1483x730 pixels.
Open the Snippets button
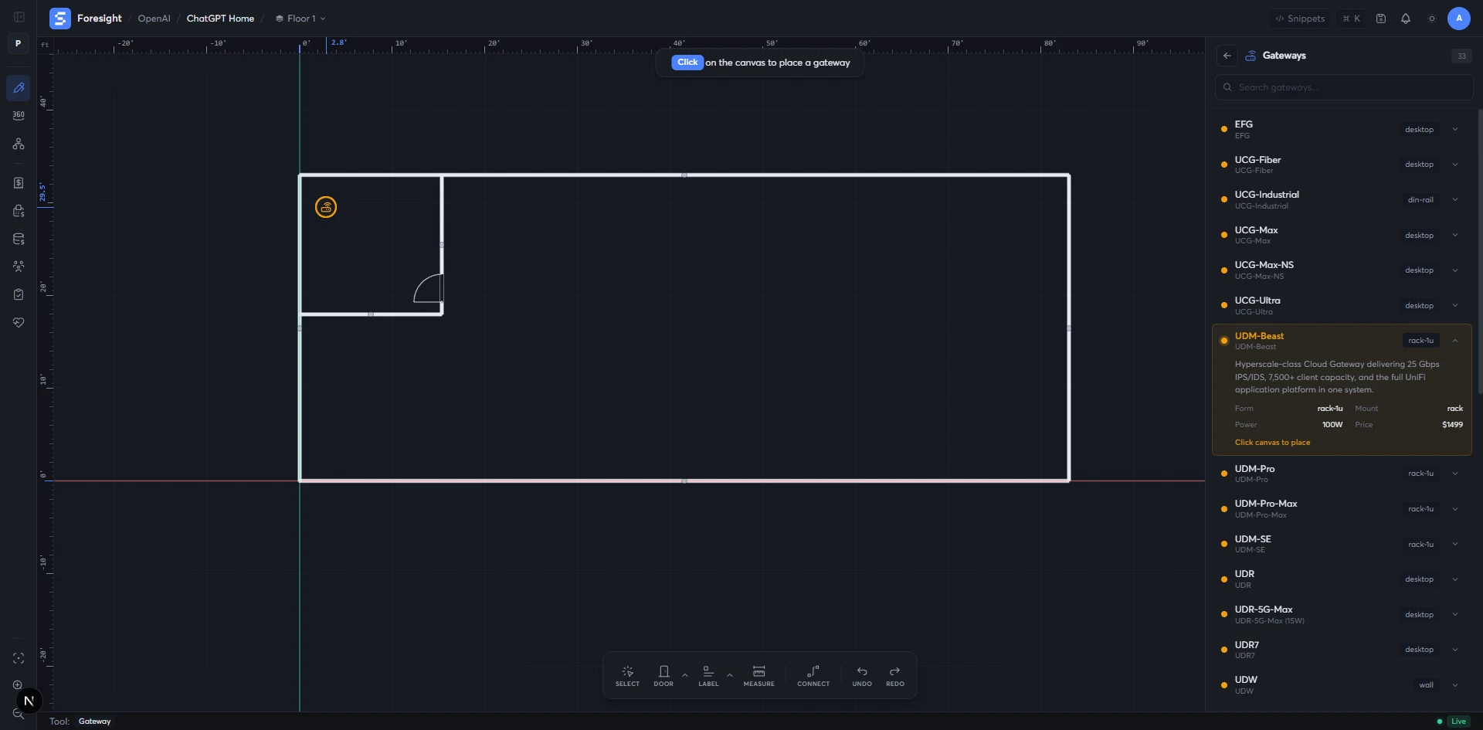click(1300, 19)
